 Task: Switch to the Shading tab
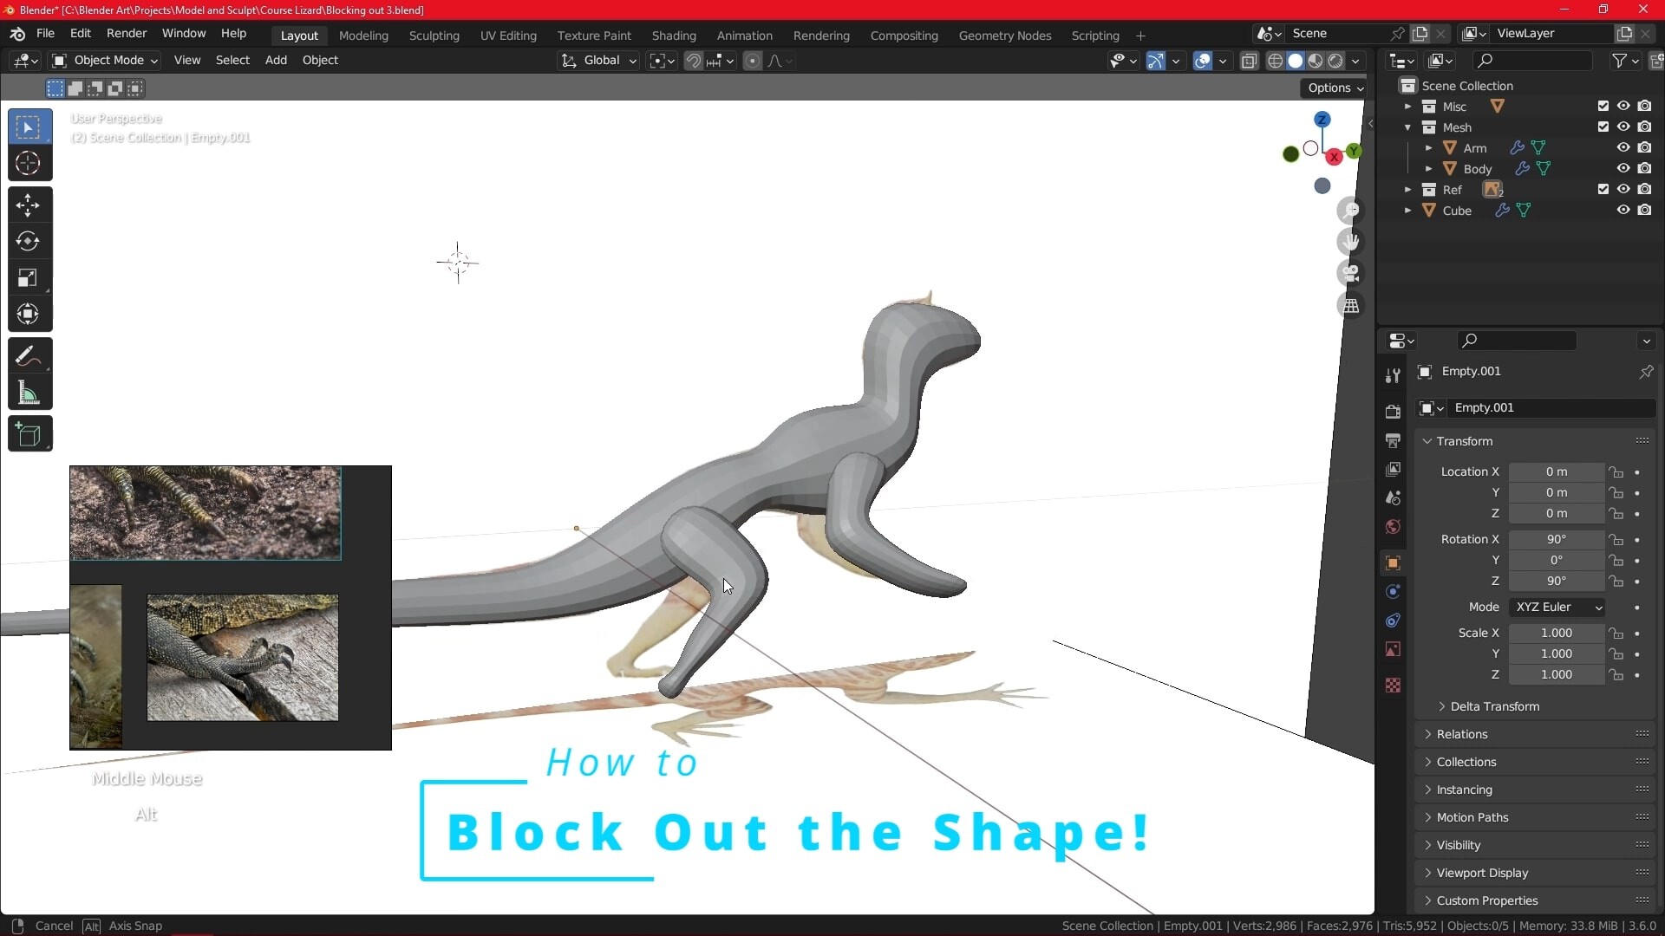(675, 36)
